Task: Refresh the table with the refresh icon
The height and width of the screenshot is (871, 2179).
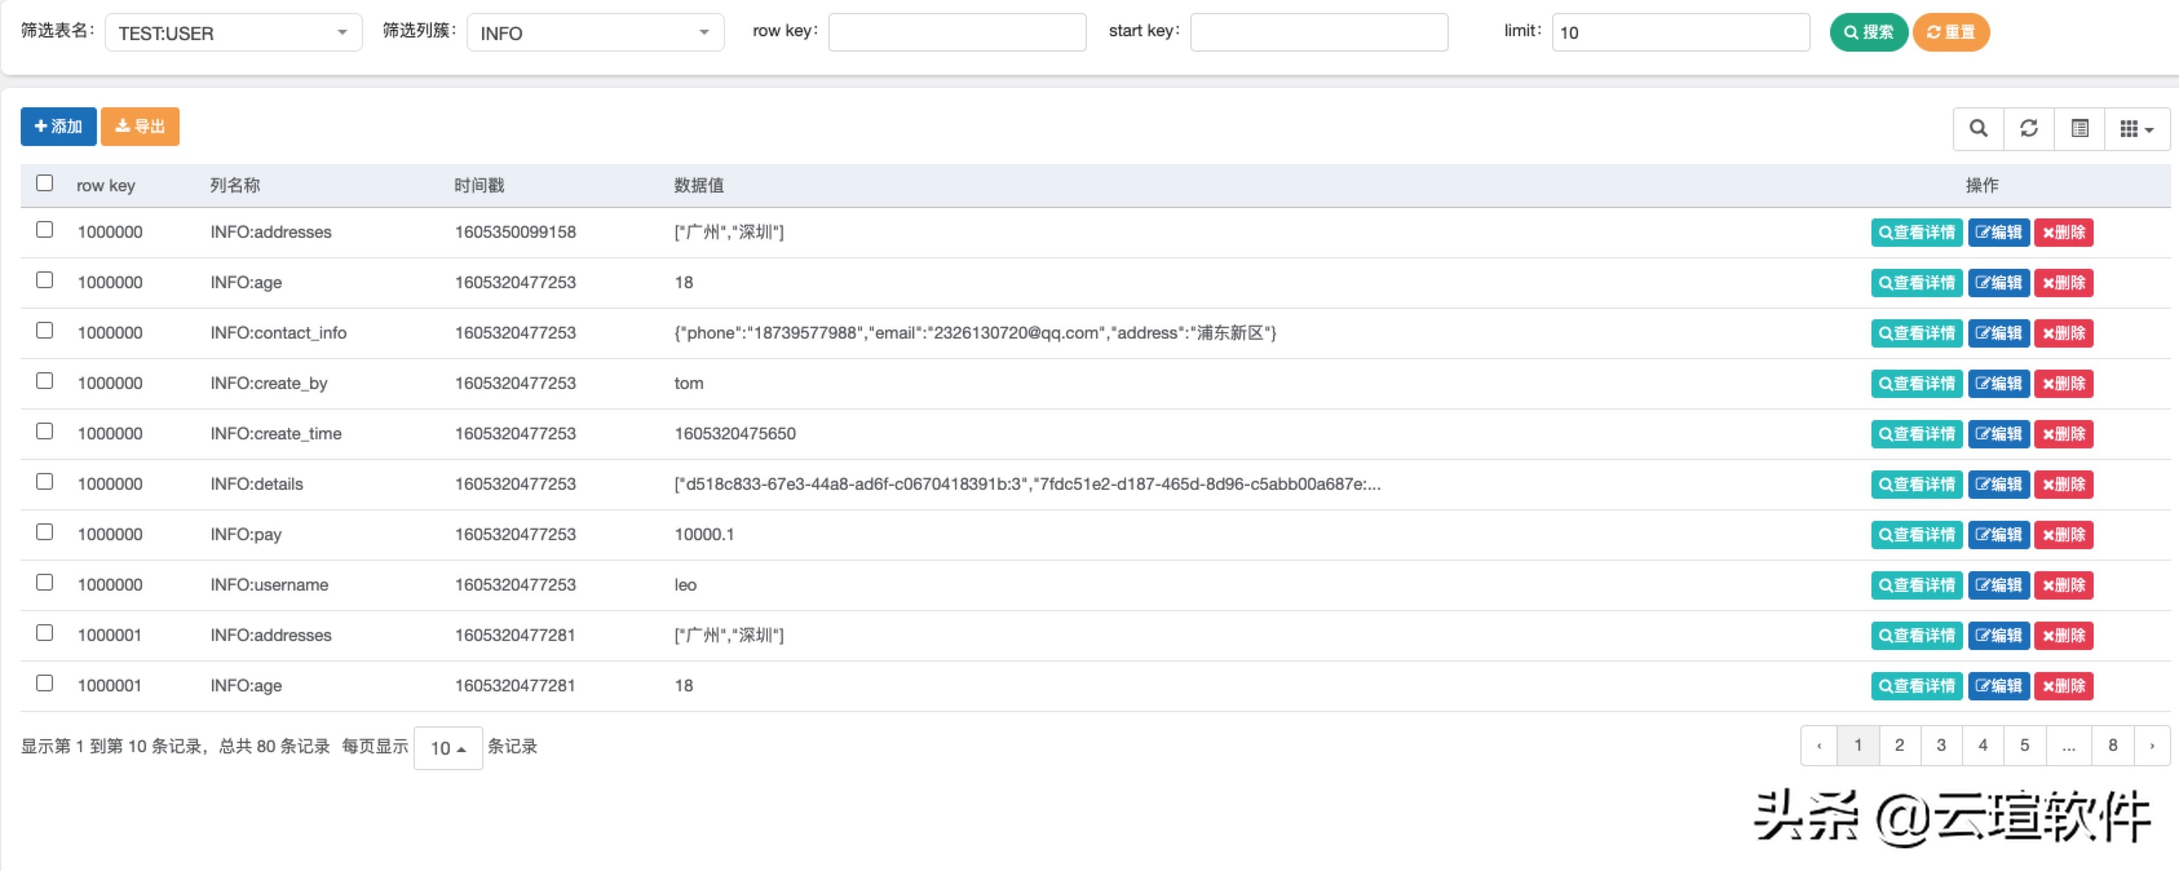Action: coord(2029,129)
